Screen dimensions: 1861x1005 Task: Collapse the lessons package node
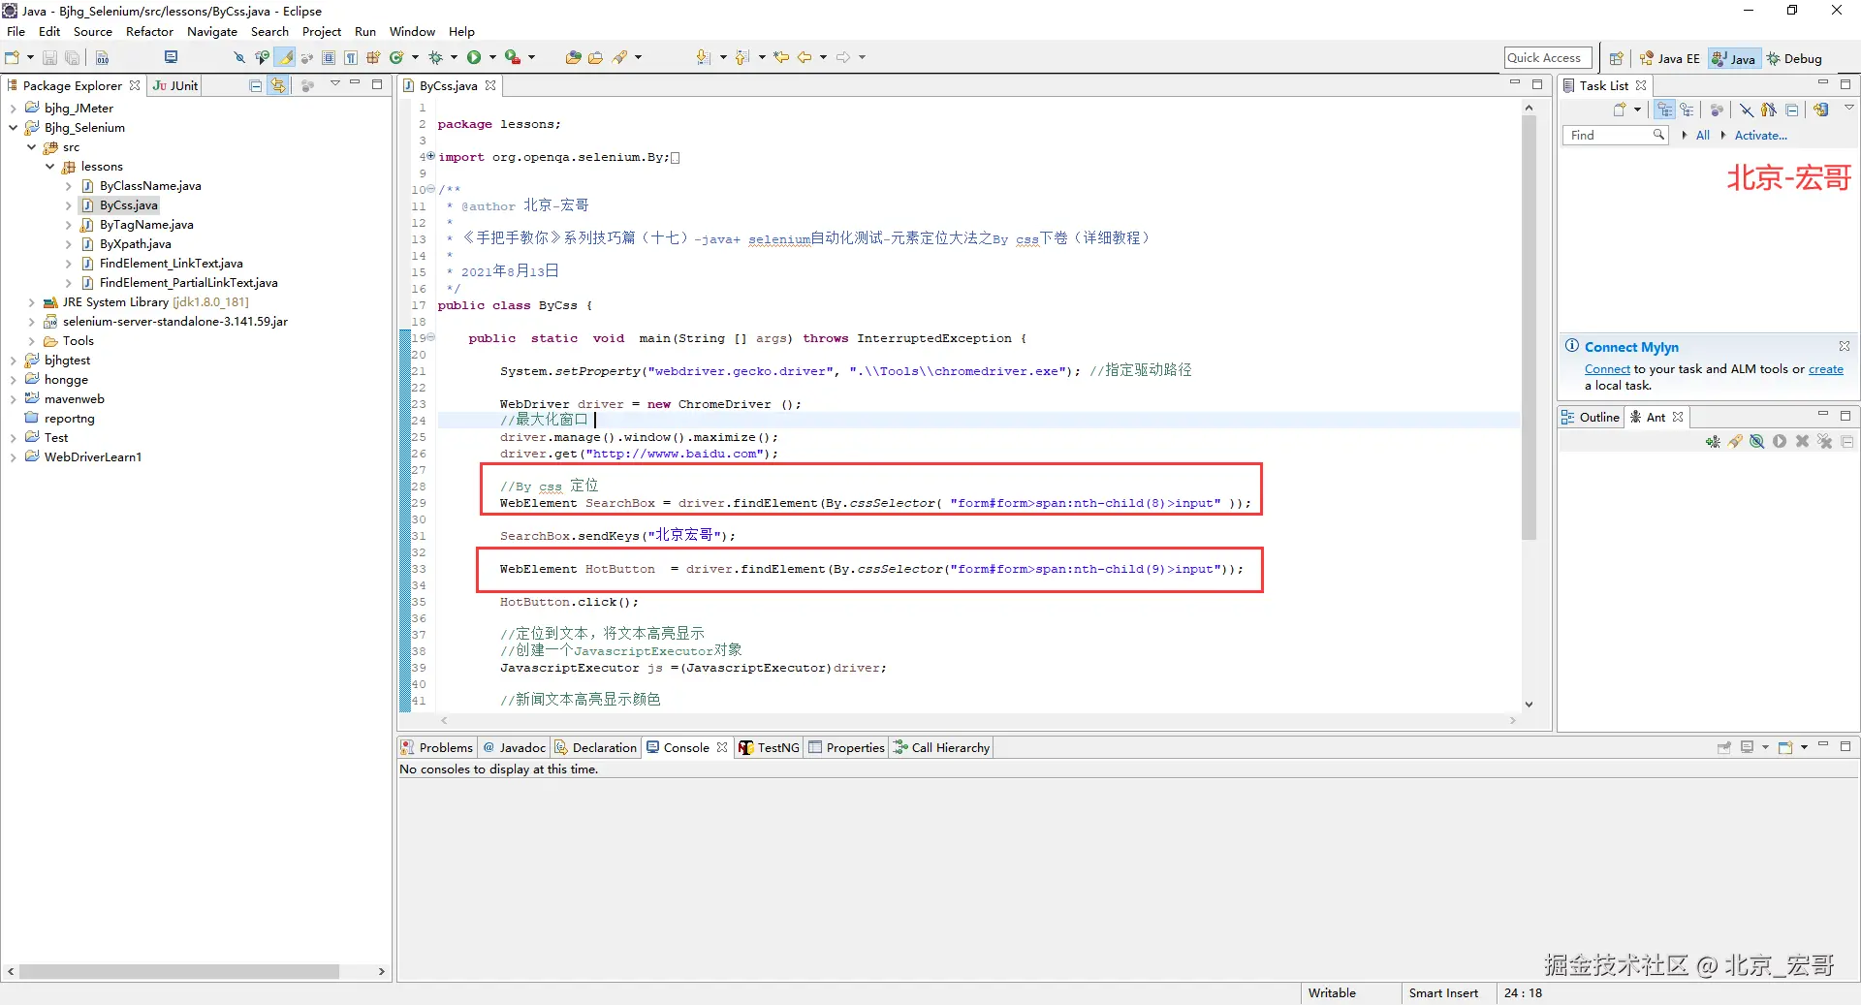(x=50, y=167)
